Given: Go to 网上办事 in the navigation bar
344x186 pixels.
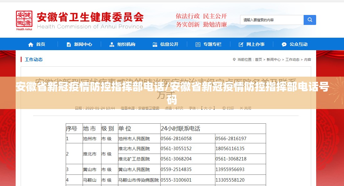Looking at the screenshot, I should 255,44.
